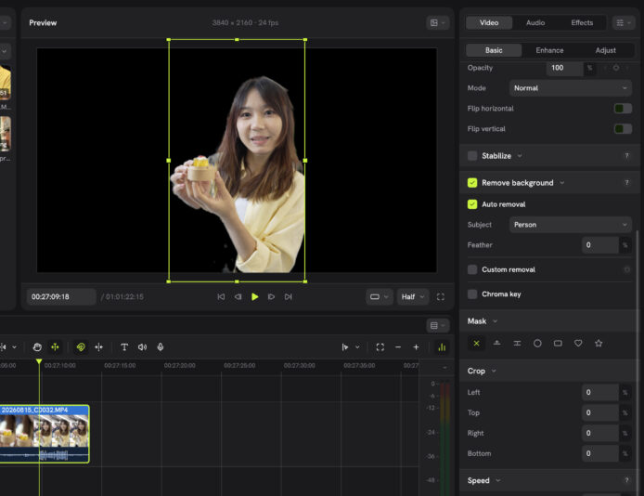Screen dimensions: 644x496
Task: Toggle the audio meter bars icon
Action: (442, 347)
